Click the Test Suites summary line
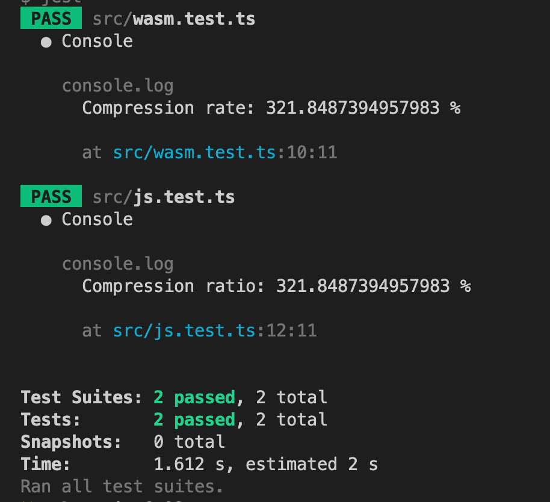 pyautogui.click(x=174, y=397)
